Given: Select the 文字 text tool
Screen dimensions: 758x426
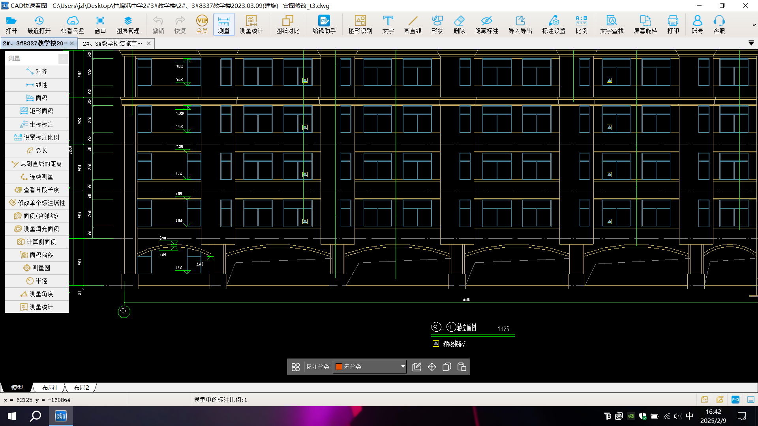Looking at the screenshot, I should (x=388, y=24).
